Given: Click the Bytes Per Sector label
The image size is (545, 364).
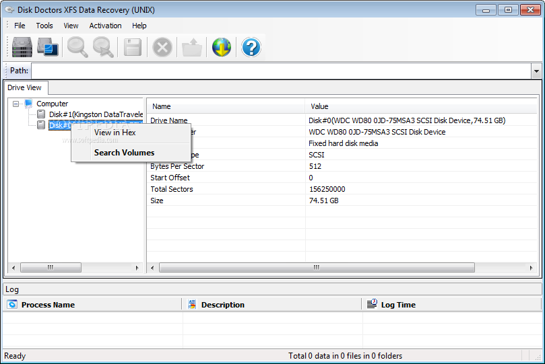Looking at the screenshot, I should point(177,166).
